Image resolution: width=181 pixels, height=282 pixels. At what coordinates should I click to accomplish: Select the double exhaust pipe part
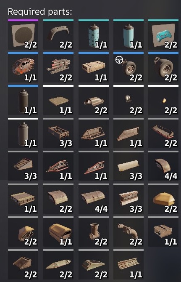129,231
